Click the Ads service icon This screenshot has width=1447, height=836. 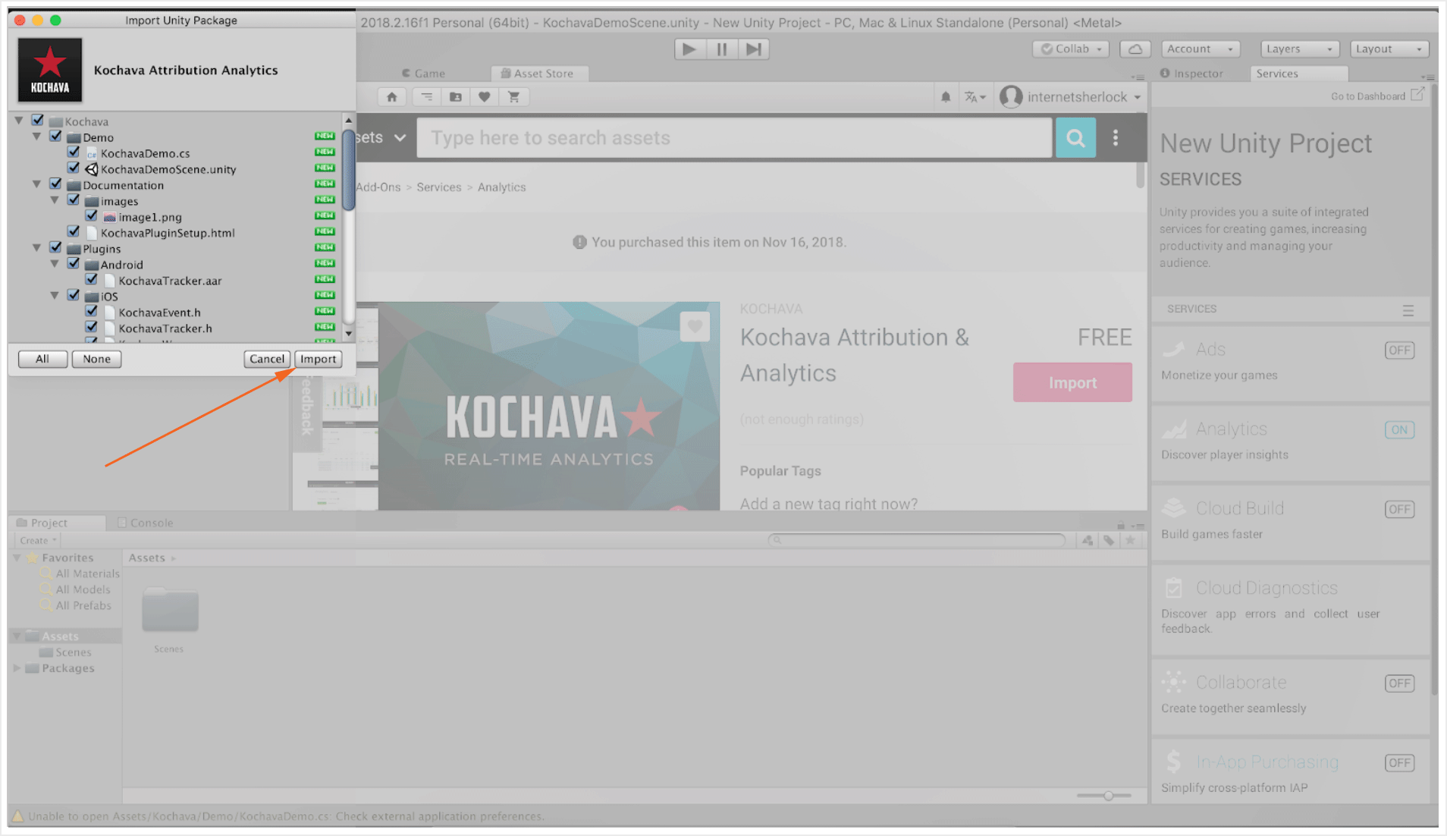pyautogui.click(x=1174, y=349)
